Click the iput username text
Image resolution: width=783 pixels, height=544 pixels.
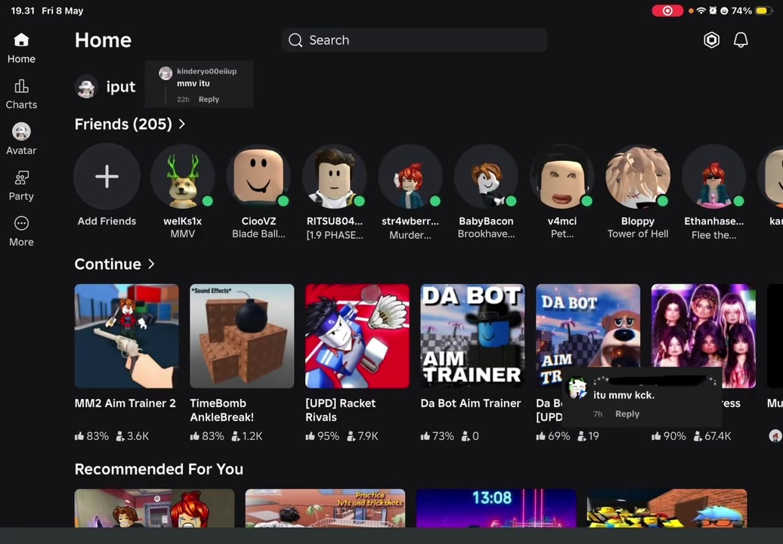point(121,87)
